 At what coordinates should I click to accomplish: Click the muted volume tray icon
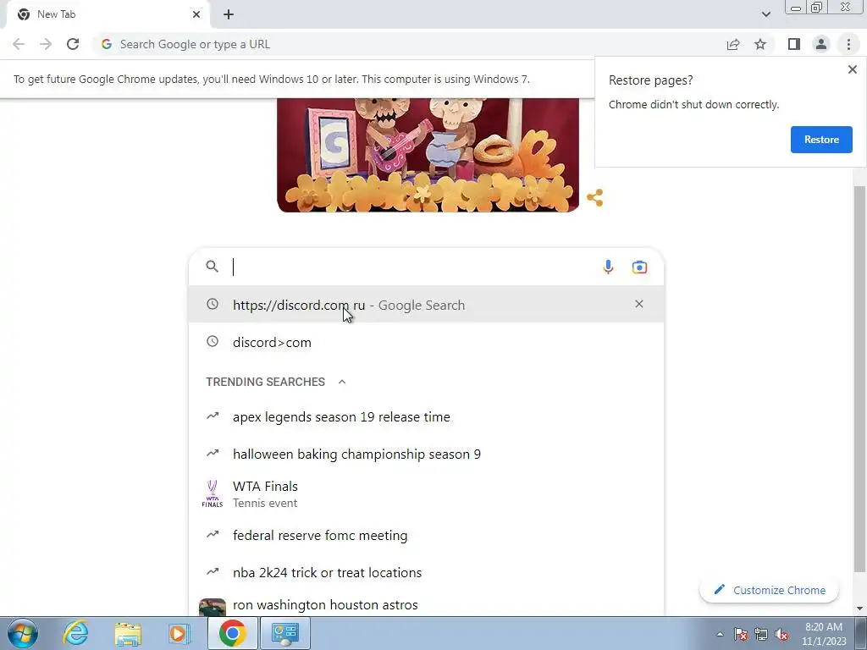tap(781, 635)
